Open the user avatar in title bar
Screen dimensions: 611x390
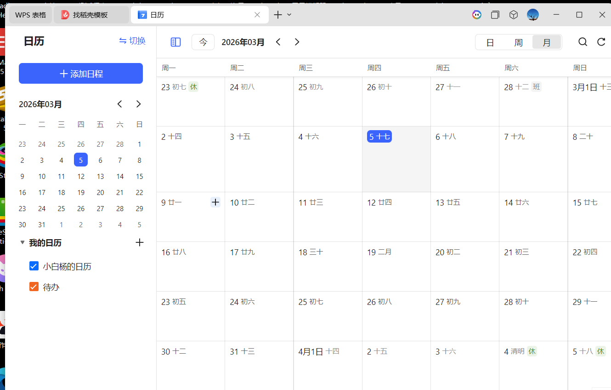[533, 14]
